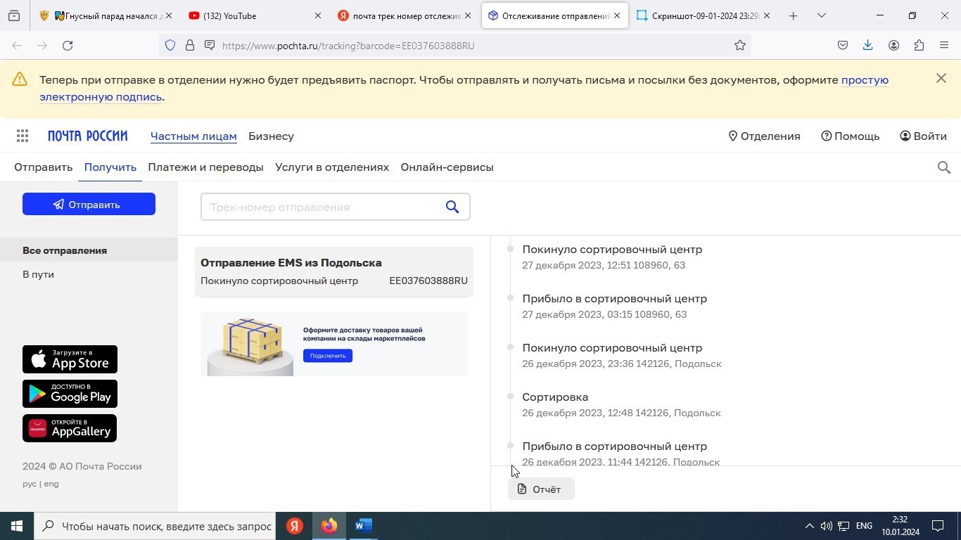Open the Firefox downloads arrow icon
Screen dimensions: 961x540
[x=867, y=46]
